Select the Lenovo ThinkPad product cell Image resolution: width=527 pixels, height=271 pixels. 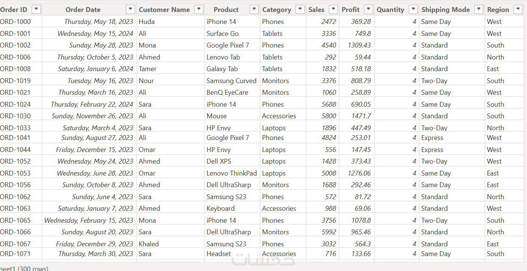coord(231,173)
